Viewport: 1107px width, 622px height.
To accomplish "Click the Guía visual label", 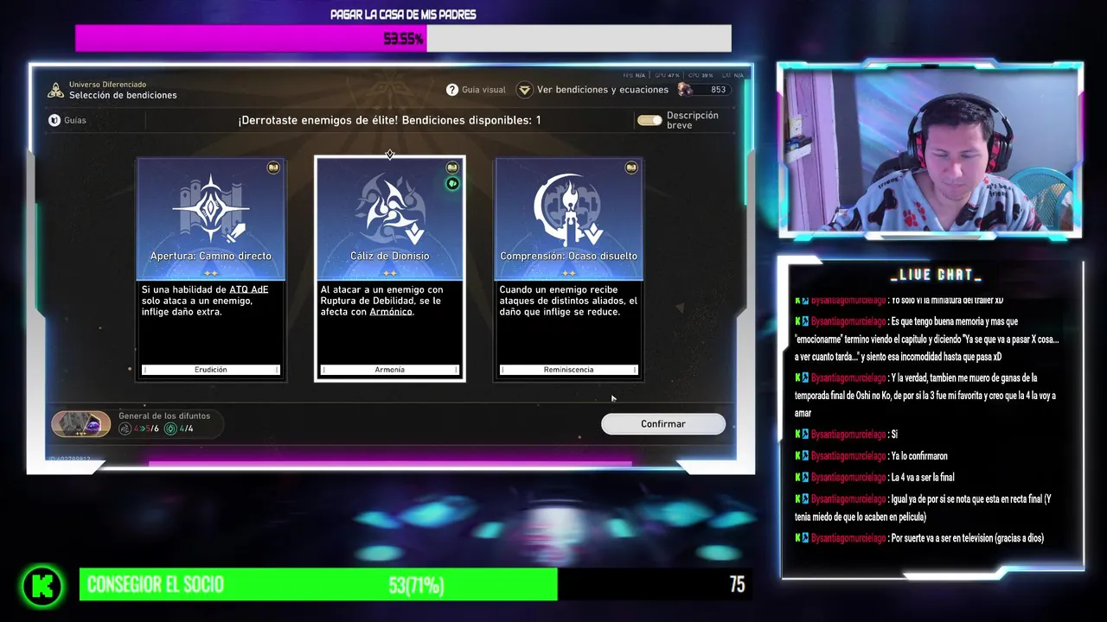I will (x=483, y=90).
